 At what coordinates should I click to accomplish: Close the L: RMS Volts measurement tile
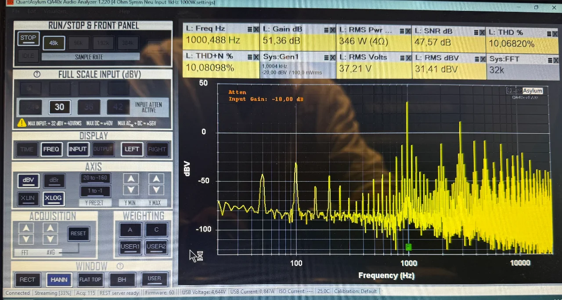[408, 57]
